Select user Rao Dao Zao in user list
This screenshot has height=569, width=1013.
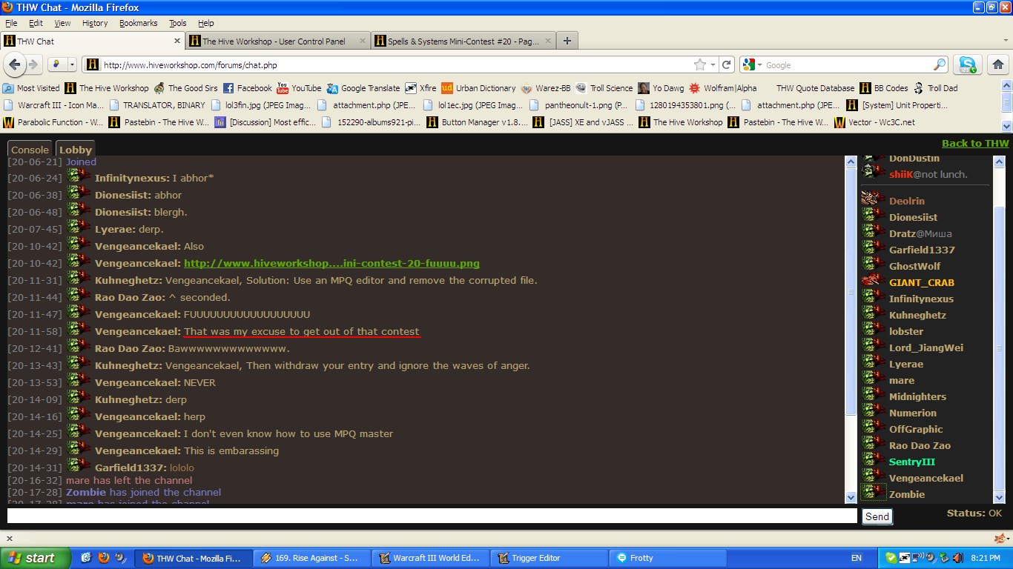pos(920,445)
